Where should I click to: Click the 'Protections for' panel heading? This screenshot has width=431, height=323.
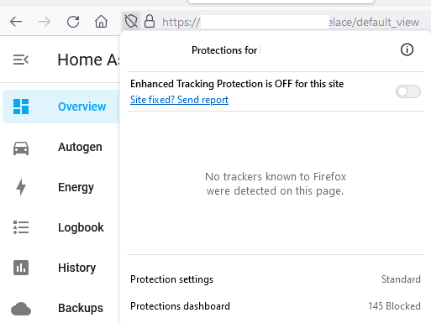[x=224, y=50]
